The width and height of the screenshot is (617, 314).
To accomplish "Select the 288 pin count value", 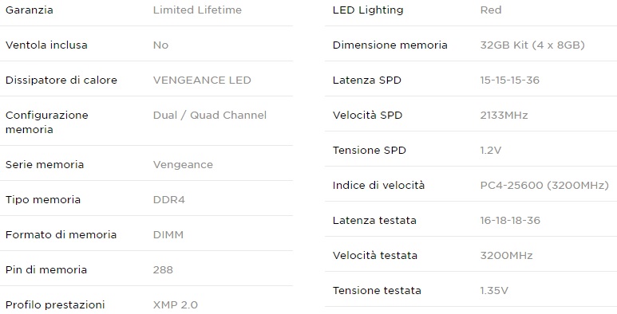I will coord(163,269).
